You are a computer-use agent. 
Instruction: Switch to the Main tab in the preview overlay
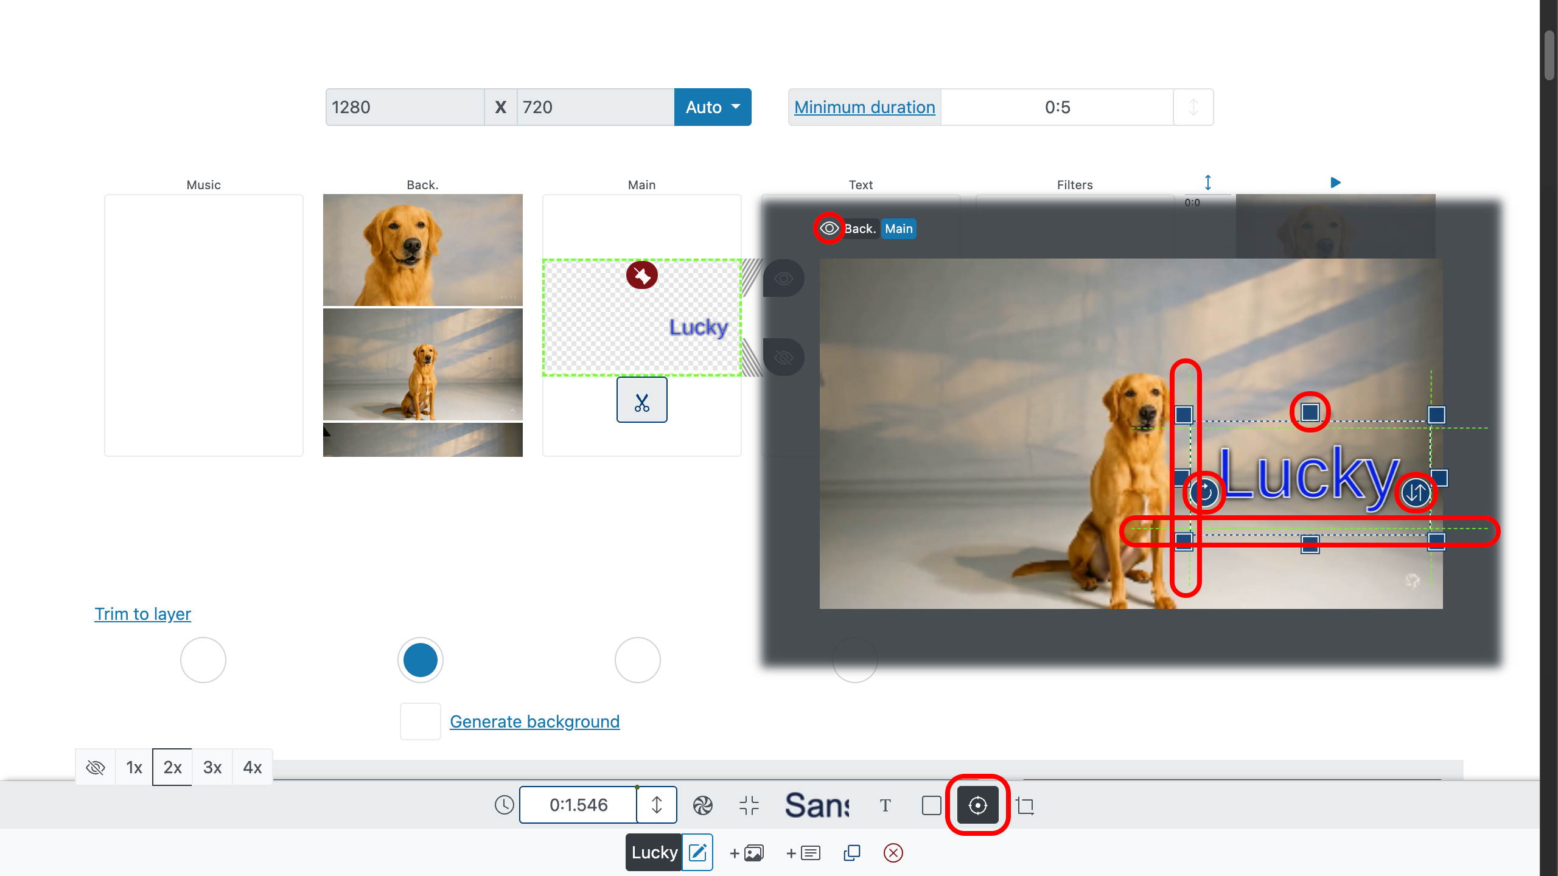[898, 228]
